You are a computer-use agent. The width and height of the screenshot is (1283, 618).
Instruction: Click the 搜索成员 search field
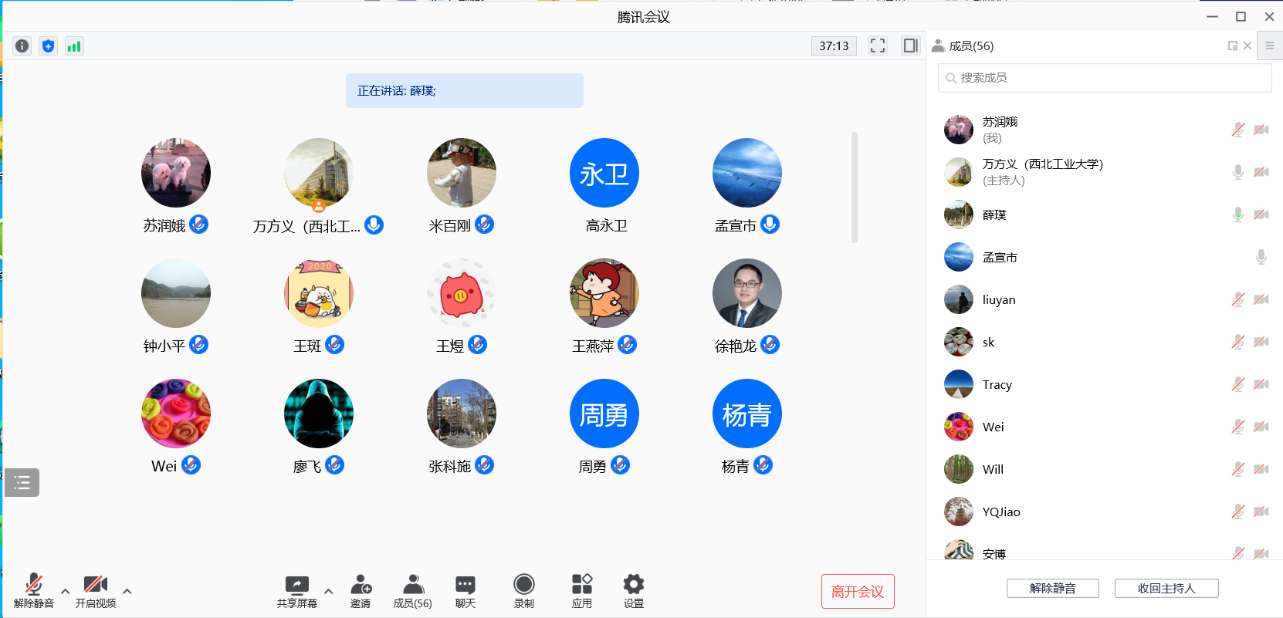pyautogui.click(x=1104, y=78)
